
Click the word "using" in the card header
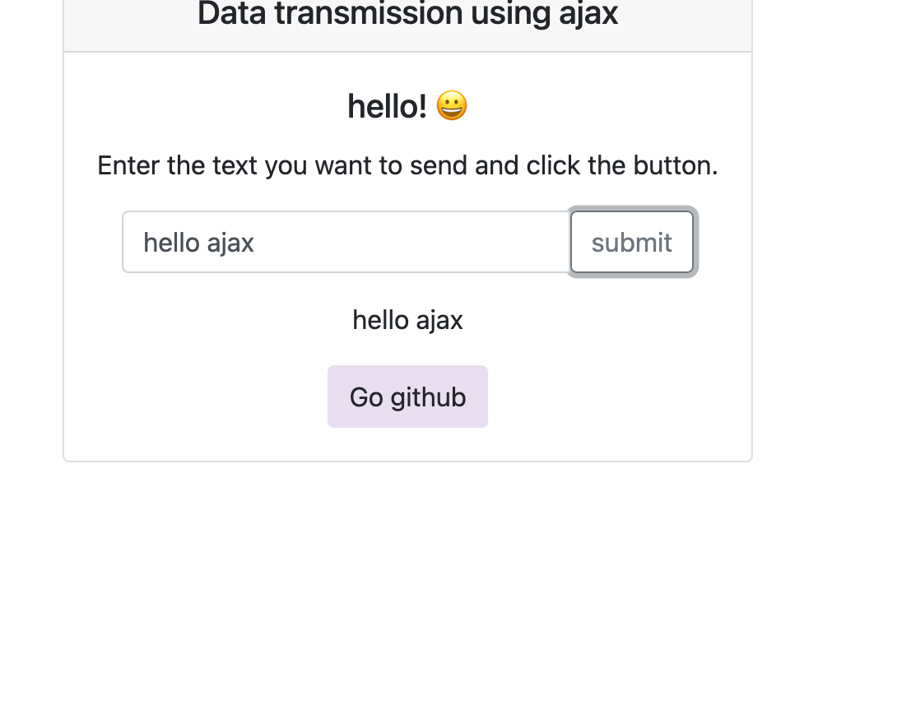tap(510, 14)
